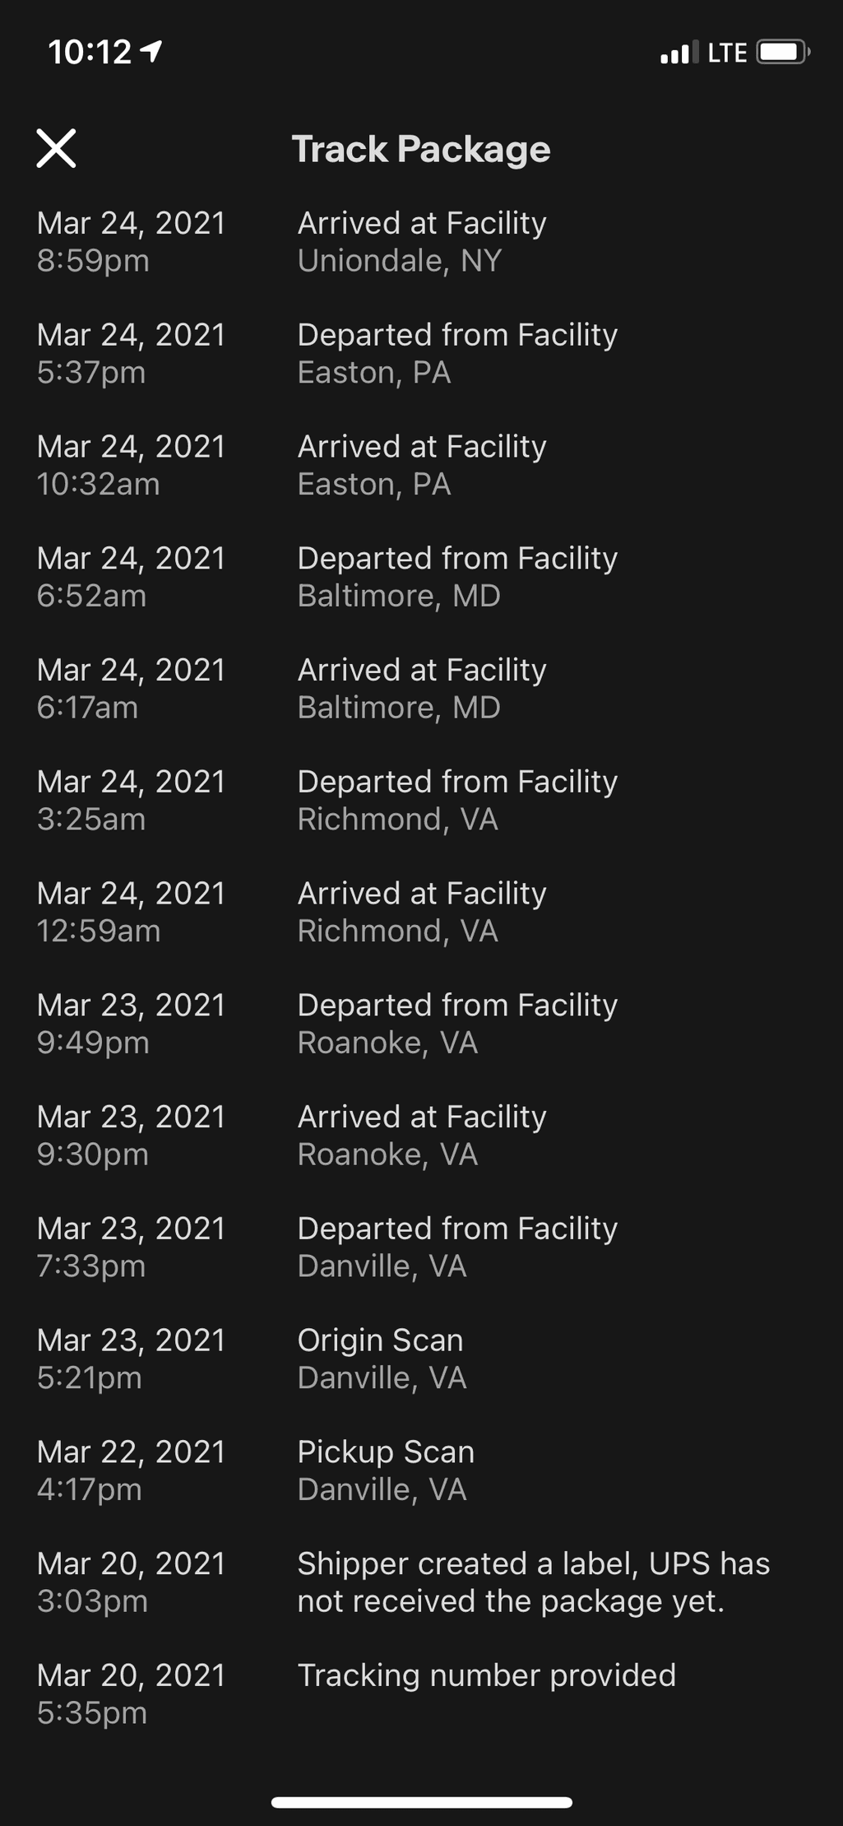Image resolution: width=843 pixels, height=1826 pixels.
Task: Select the Pickup Scan Danville, VA event
Action: (x=421, y=1471)
